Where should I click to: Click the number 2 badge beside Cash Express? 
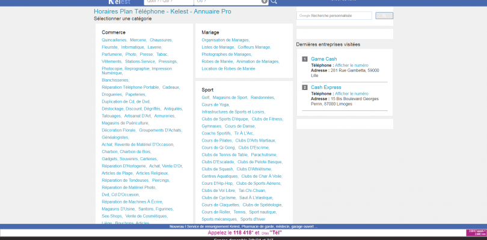(x=305, y=88)
